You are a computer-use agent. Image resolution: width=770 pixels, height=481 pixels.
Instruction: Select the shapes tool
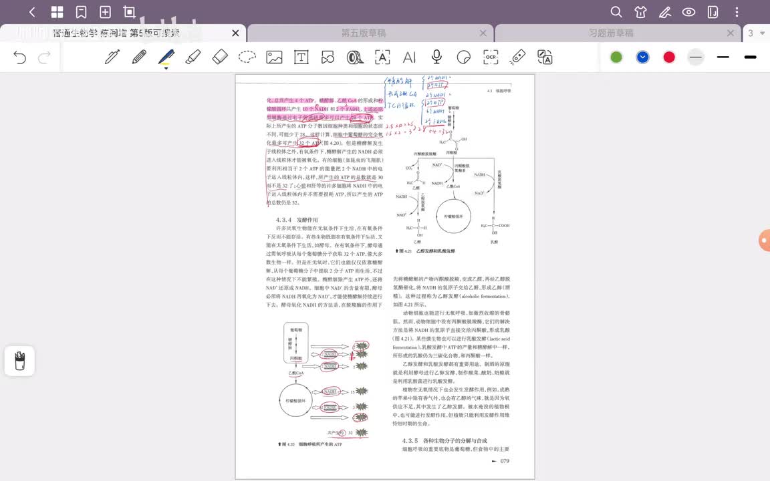328,57
